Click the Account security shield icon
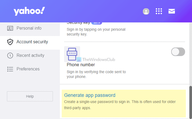 click(10, 42)
